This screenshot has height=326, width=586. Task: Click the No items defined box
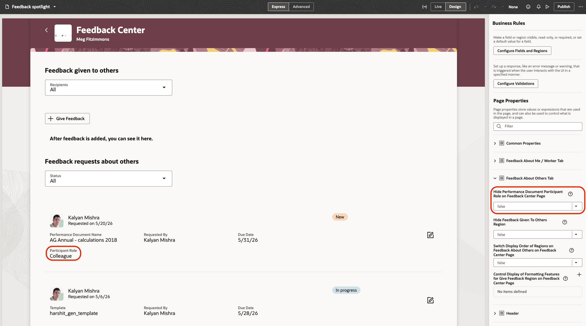point(538,292)
